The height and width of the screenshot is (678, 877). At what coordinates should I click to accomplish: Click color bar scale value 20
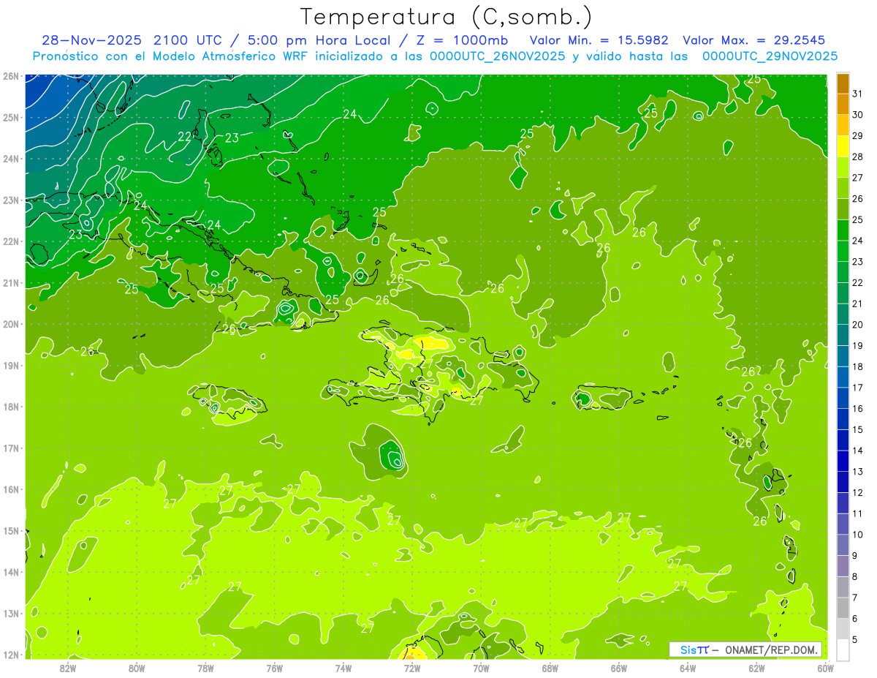(858, 325)
